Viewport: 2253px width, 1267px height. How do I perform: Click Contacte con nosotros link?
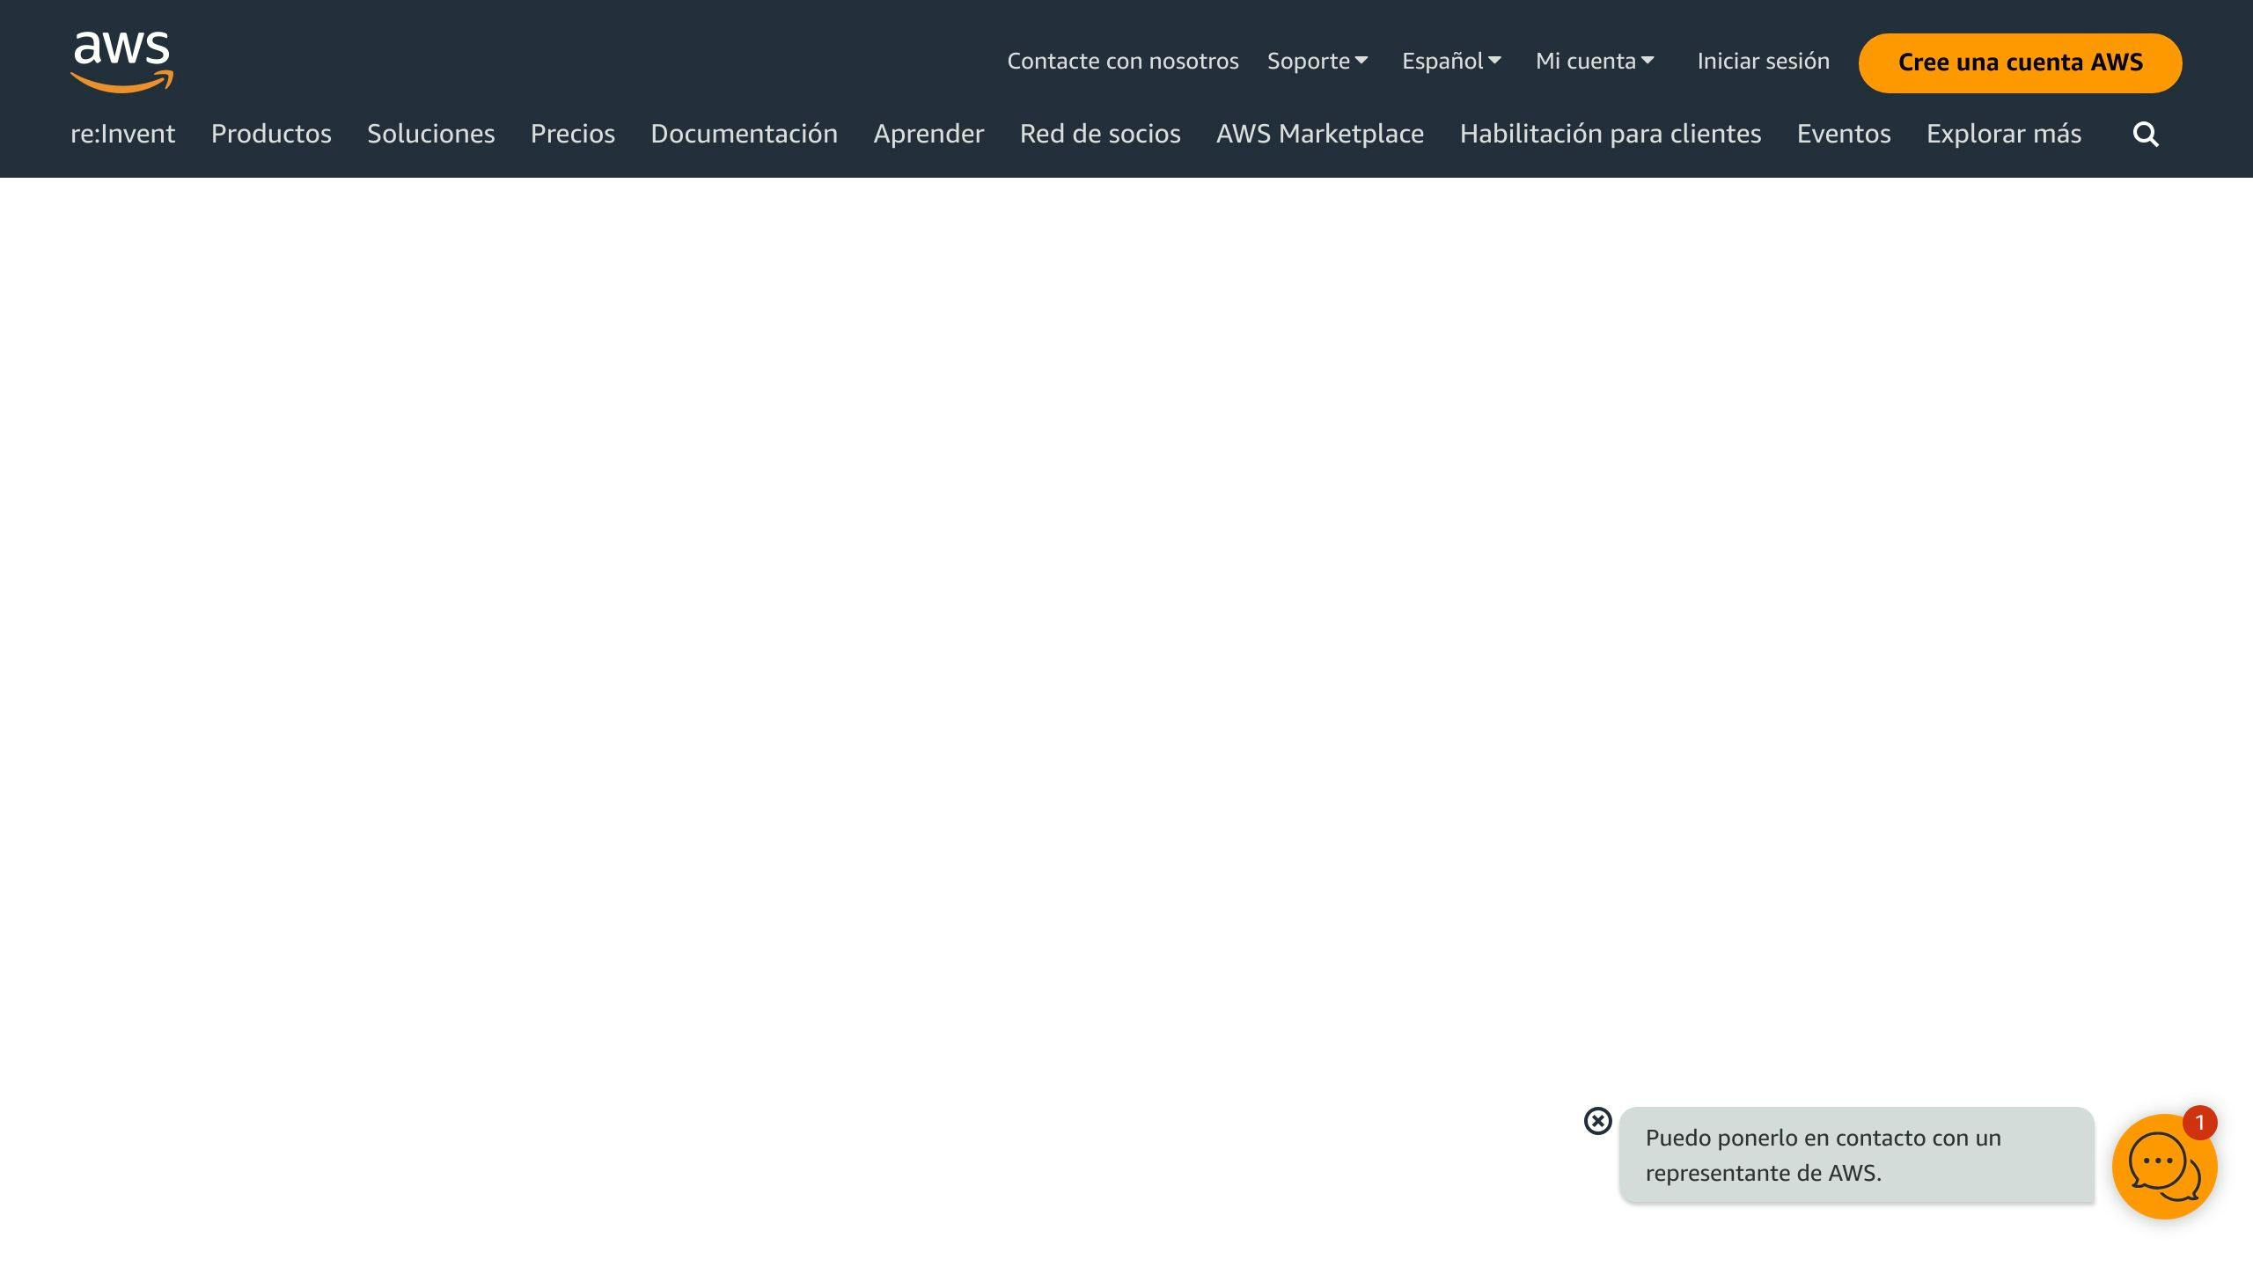click(1123, 61)
